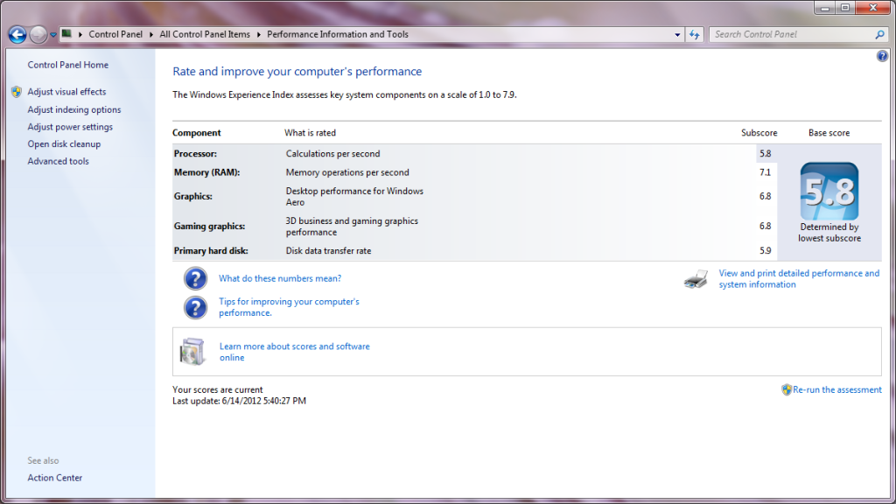
Task: Open Control Panel Home
Action: pos(68,65)
